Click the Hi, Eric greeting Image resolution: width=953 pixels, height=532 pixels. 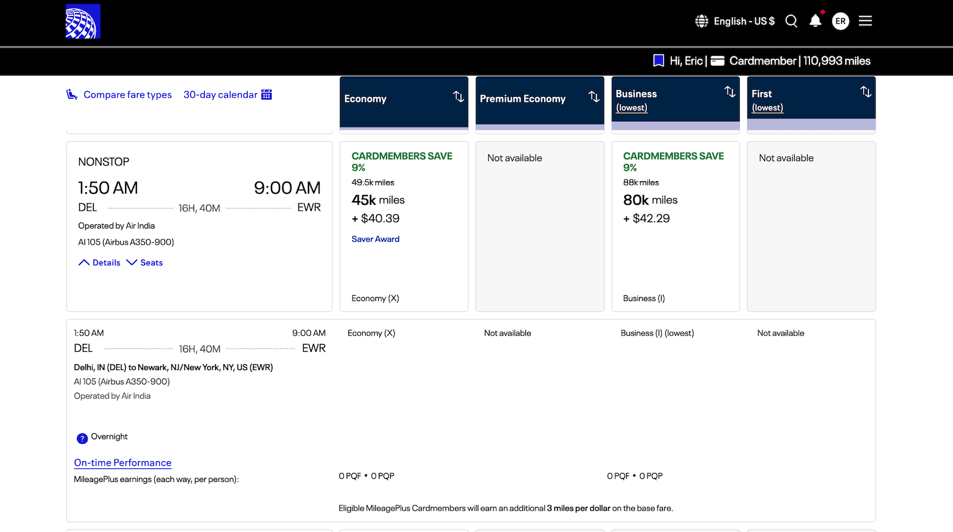[686, 61]
